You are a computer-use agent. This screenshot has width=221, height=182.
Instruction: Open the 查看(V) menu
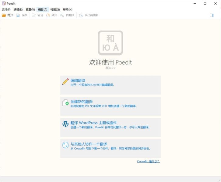click(30, 9)
